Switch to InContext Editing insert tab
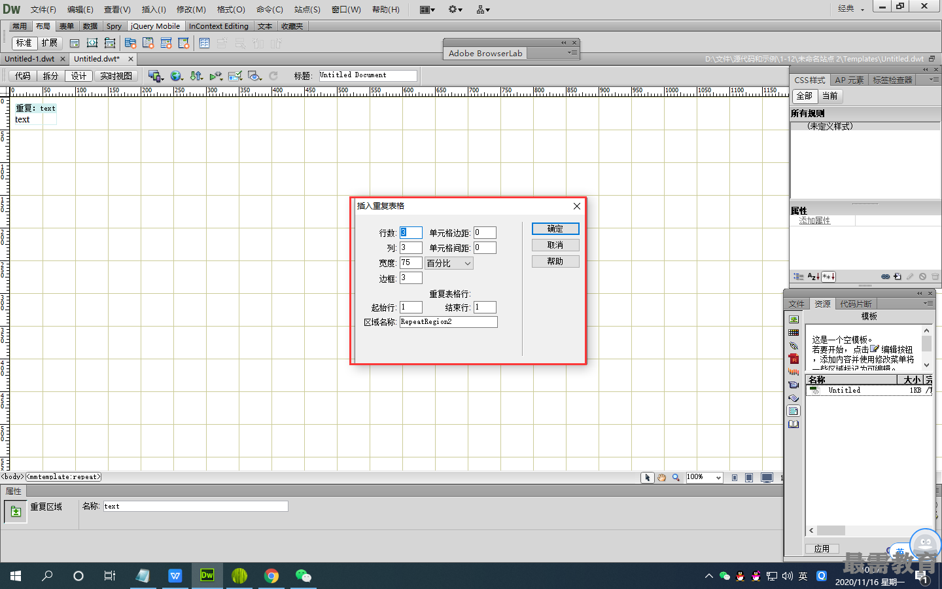Image resolution: width=942 pixels, height=589 pixels. 218,26
